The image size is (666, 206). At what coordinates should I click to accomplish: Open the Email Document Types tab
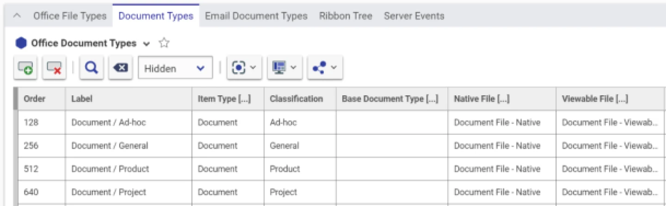256,16
